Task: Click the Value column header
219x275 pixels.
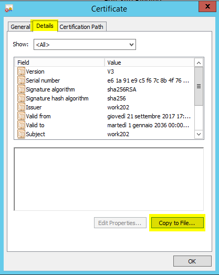Action: pos(150,63)
